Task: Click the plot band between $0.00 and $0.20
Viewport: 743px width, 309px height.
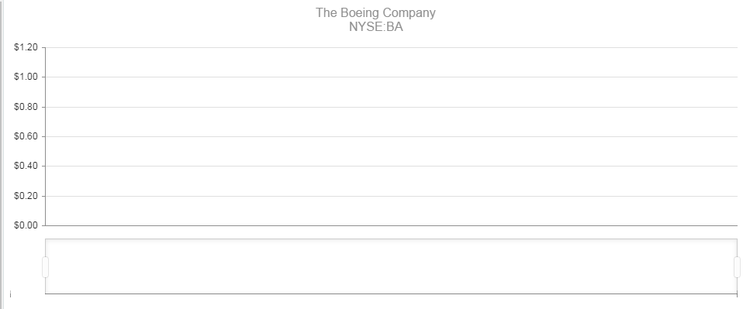Action: 391,211
